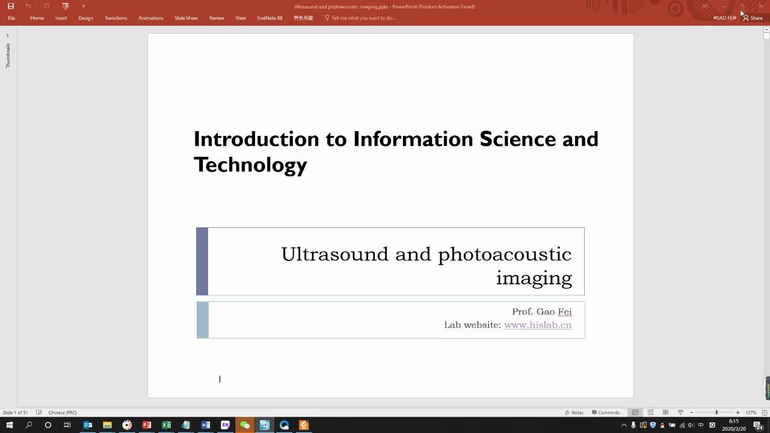Click the Tell me what you want to do box
The height and width of the screenshot is (433, 770).
click(x=360, y=18)
